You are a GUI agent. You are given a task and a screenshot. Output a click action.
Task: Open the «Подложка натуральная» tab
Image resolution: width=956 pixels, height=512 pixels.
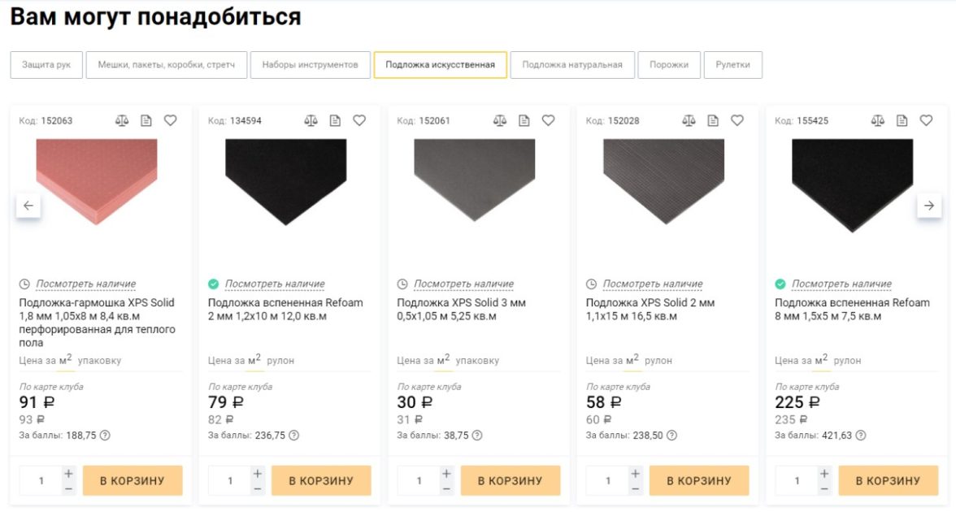(x=572, y=65)
